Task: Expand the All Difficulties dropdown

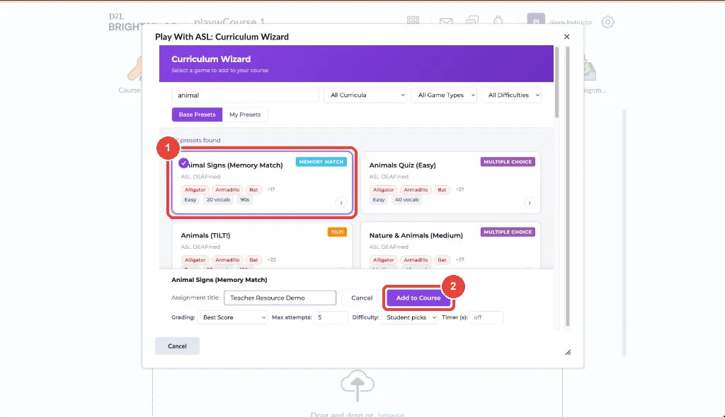Action: click(511, 95)
